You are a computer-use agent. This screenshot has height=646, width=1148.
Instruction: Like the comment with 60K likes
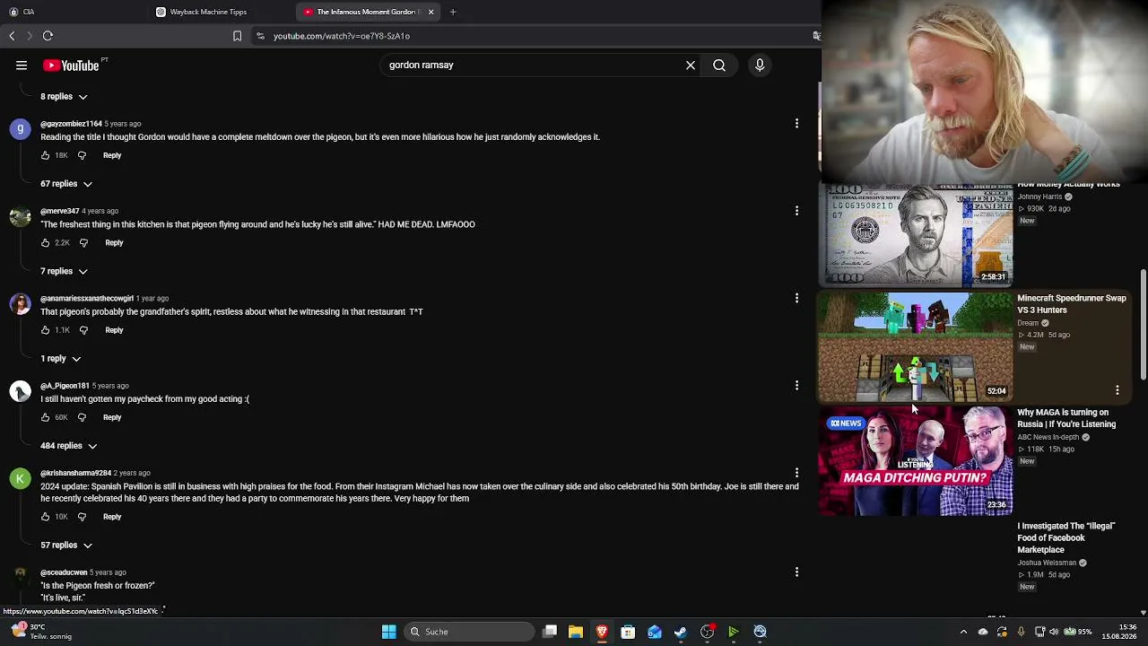pyautogui.click(x=46, y=417)
